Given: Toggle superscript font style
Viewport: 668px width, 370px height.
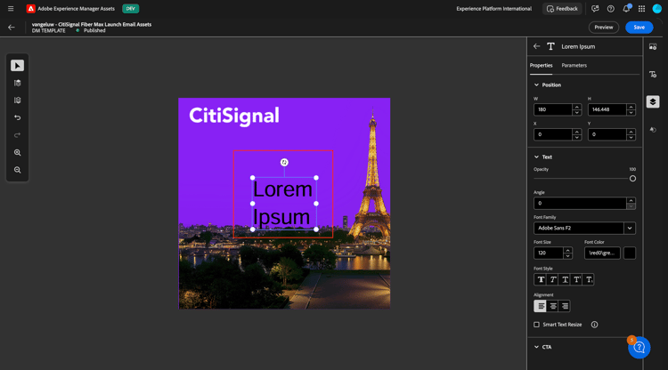Looking at the screenshot, I should point(577,279).
